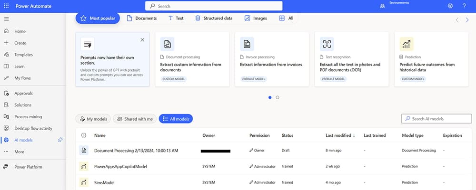This screenshot has width=476, height=190.
Task: Click the Power Platform sidebar icon
Action: [x=6, y=167]
